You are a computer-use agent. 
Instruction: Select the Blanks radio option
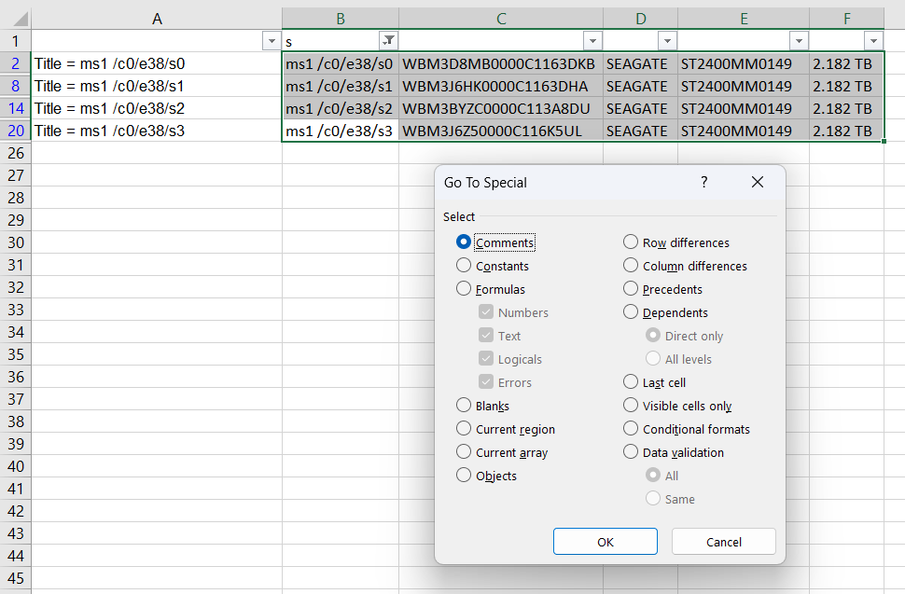pos(464,406)
